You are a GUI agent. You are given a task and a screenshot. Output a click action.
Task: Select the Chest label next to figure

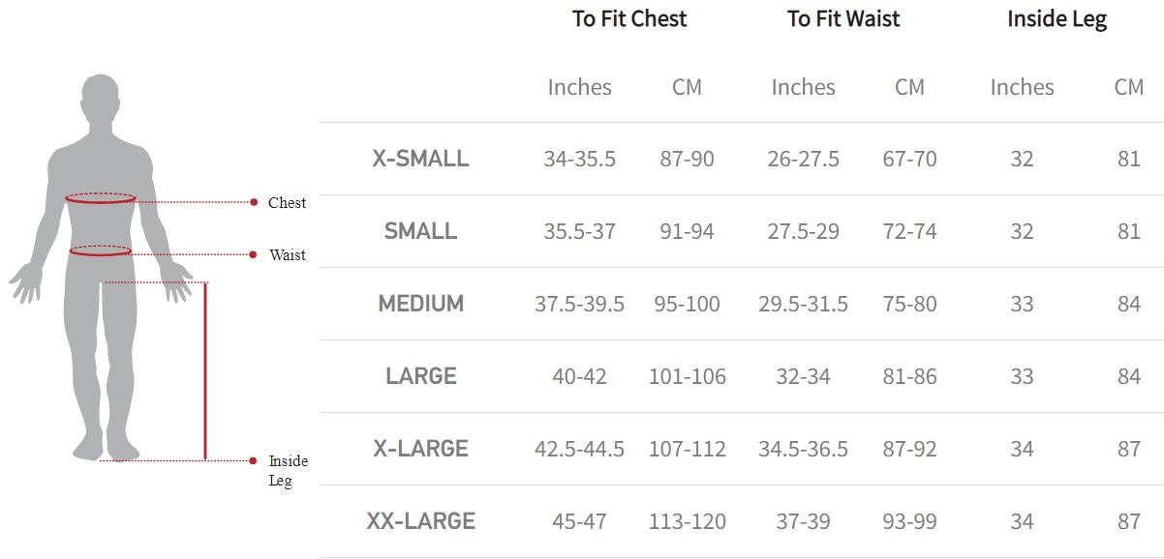coord(287,203)
